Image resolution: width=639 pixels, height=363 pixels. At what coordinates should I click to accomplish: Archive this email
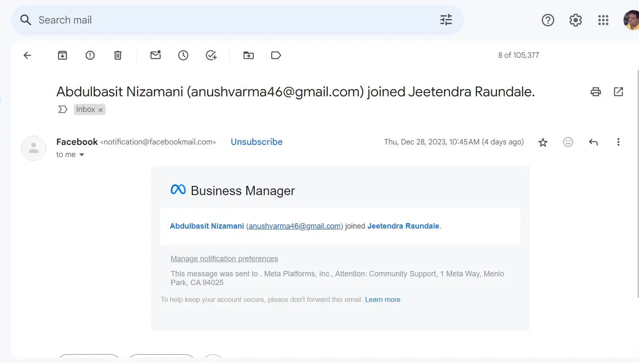point(62,55)
